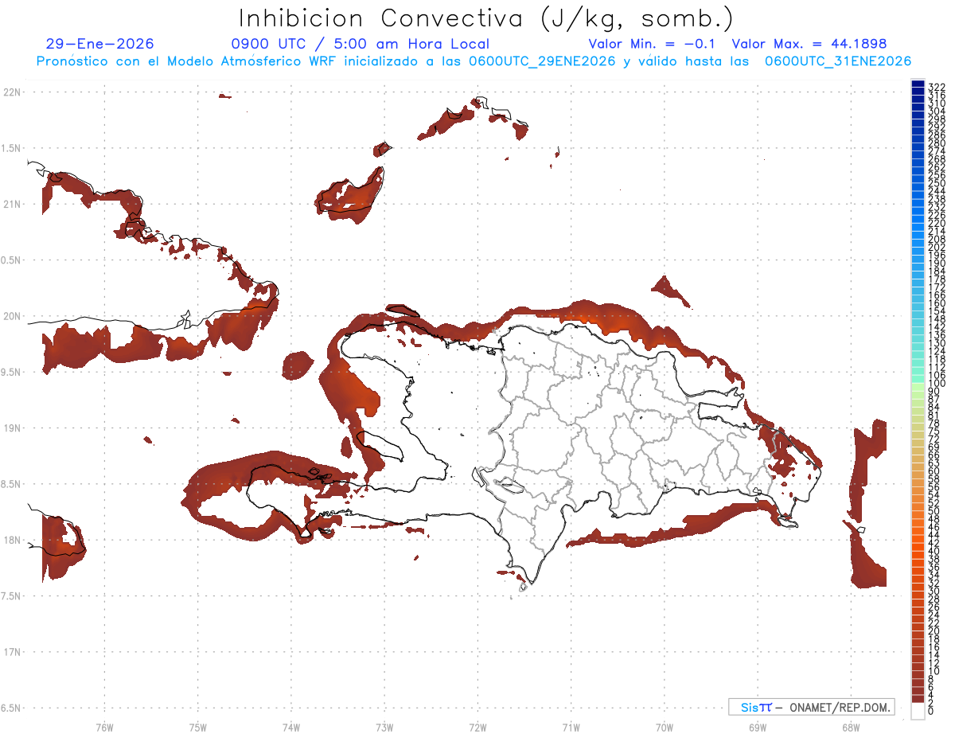Select the date text "29-Ene-2026"
The height and width of the screenshot is (738, 955).
coord(100,44)
